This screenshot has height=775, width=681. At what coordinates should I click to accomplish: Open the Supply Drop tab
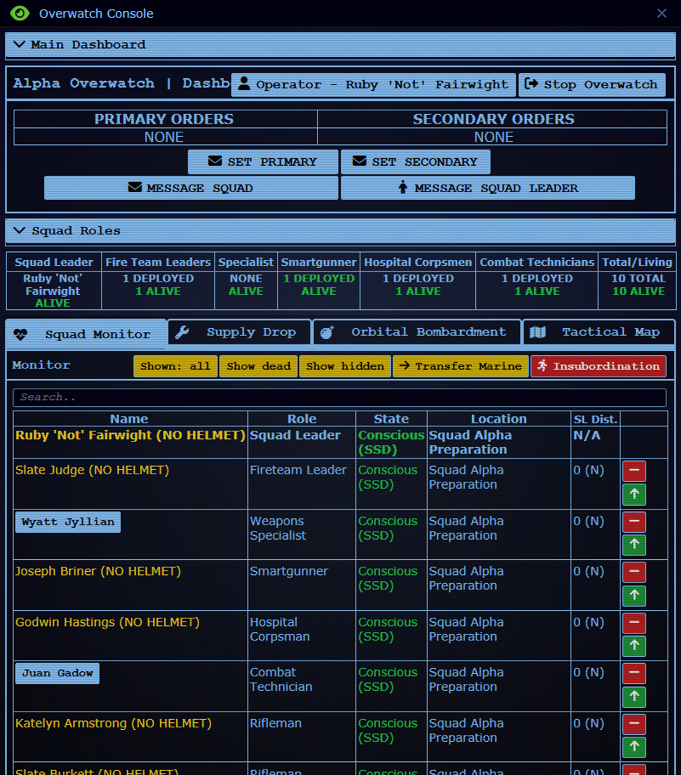tap(239, 332)
